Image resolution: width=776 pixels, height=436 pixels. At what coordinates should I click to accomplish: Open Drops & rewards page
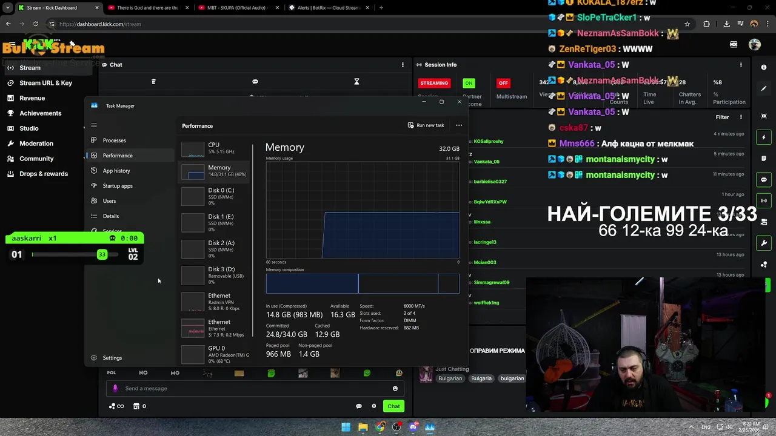[x=44, y=174]
